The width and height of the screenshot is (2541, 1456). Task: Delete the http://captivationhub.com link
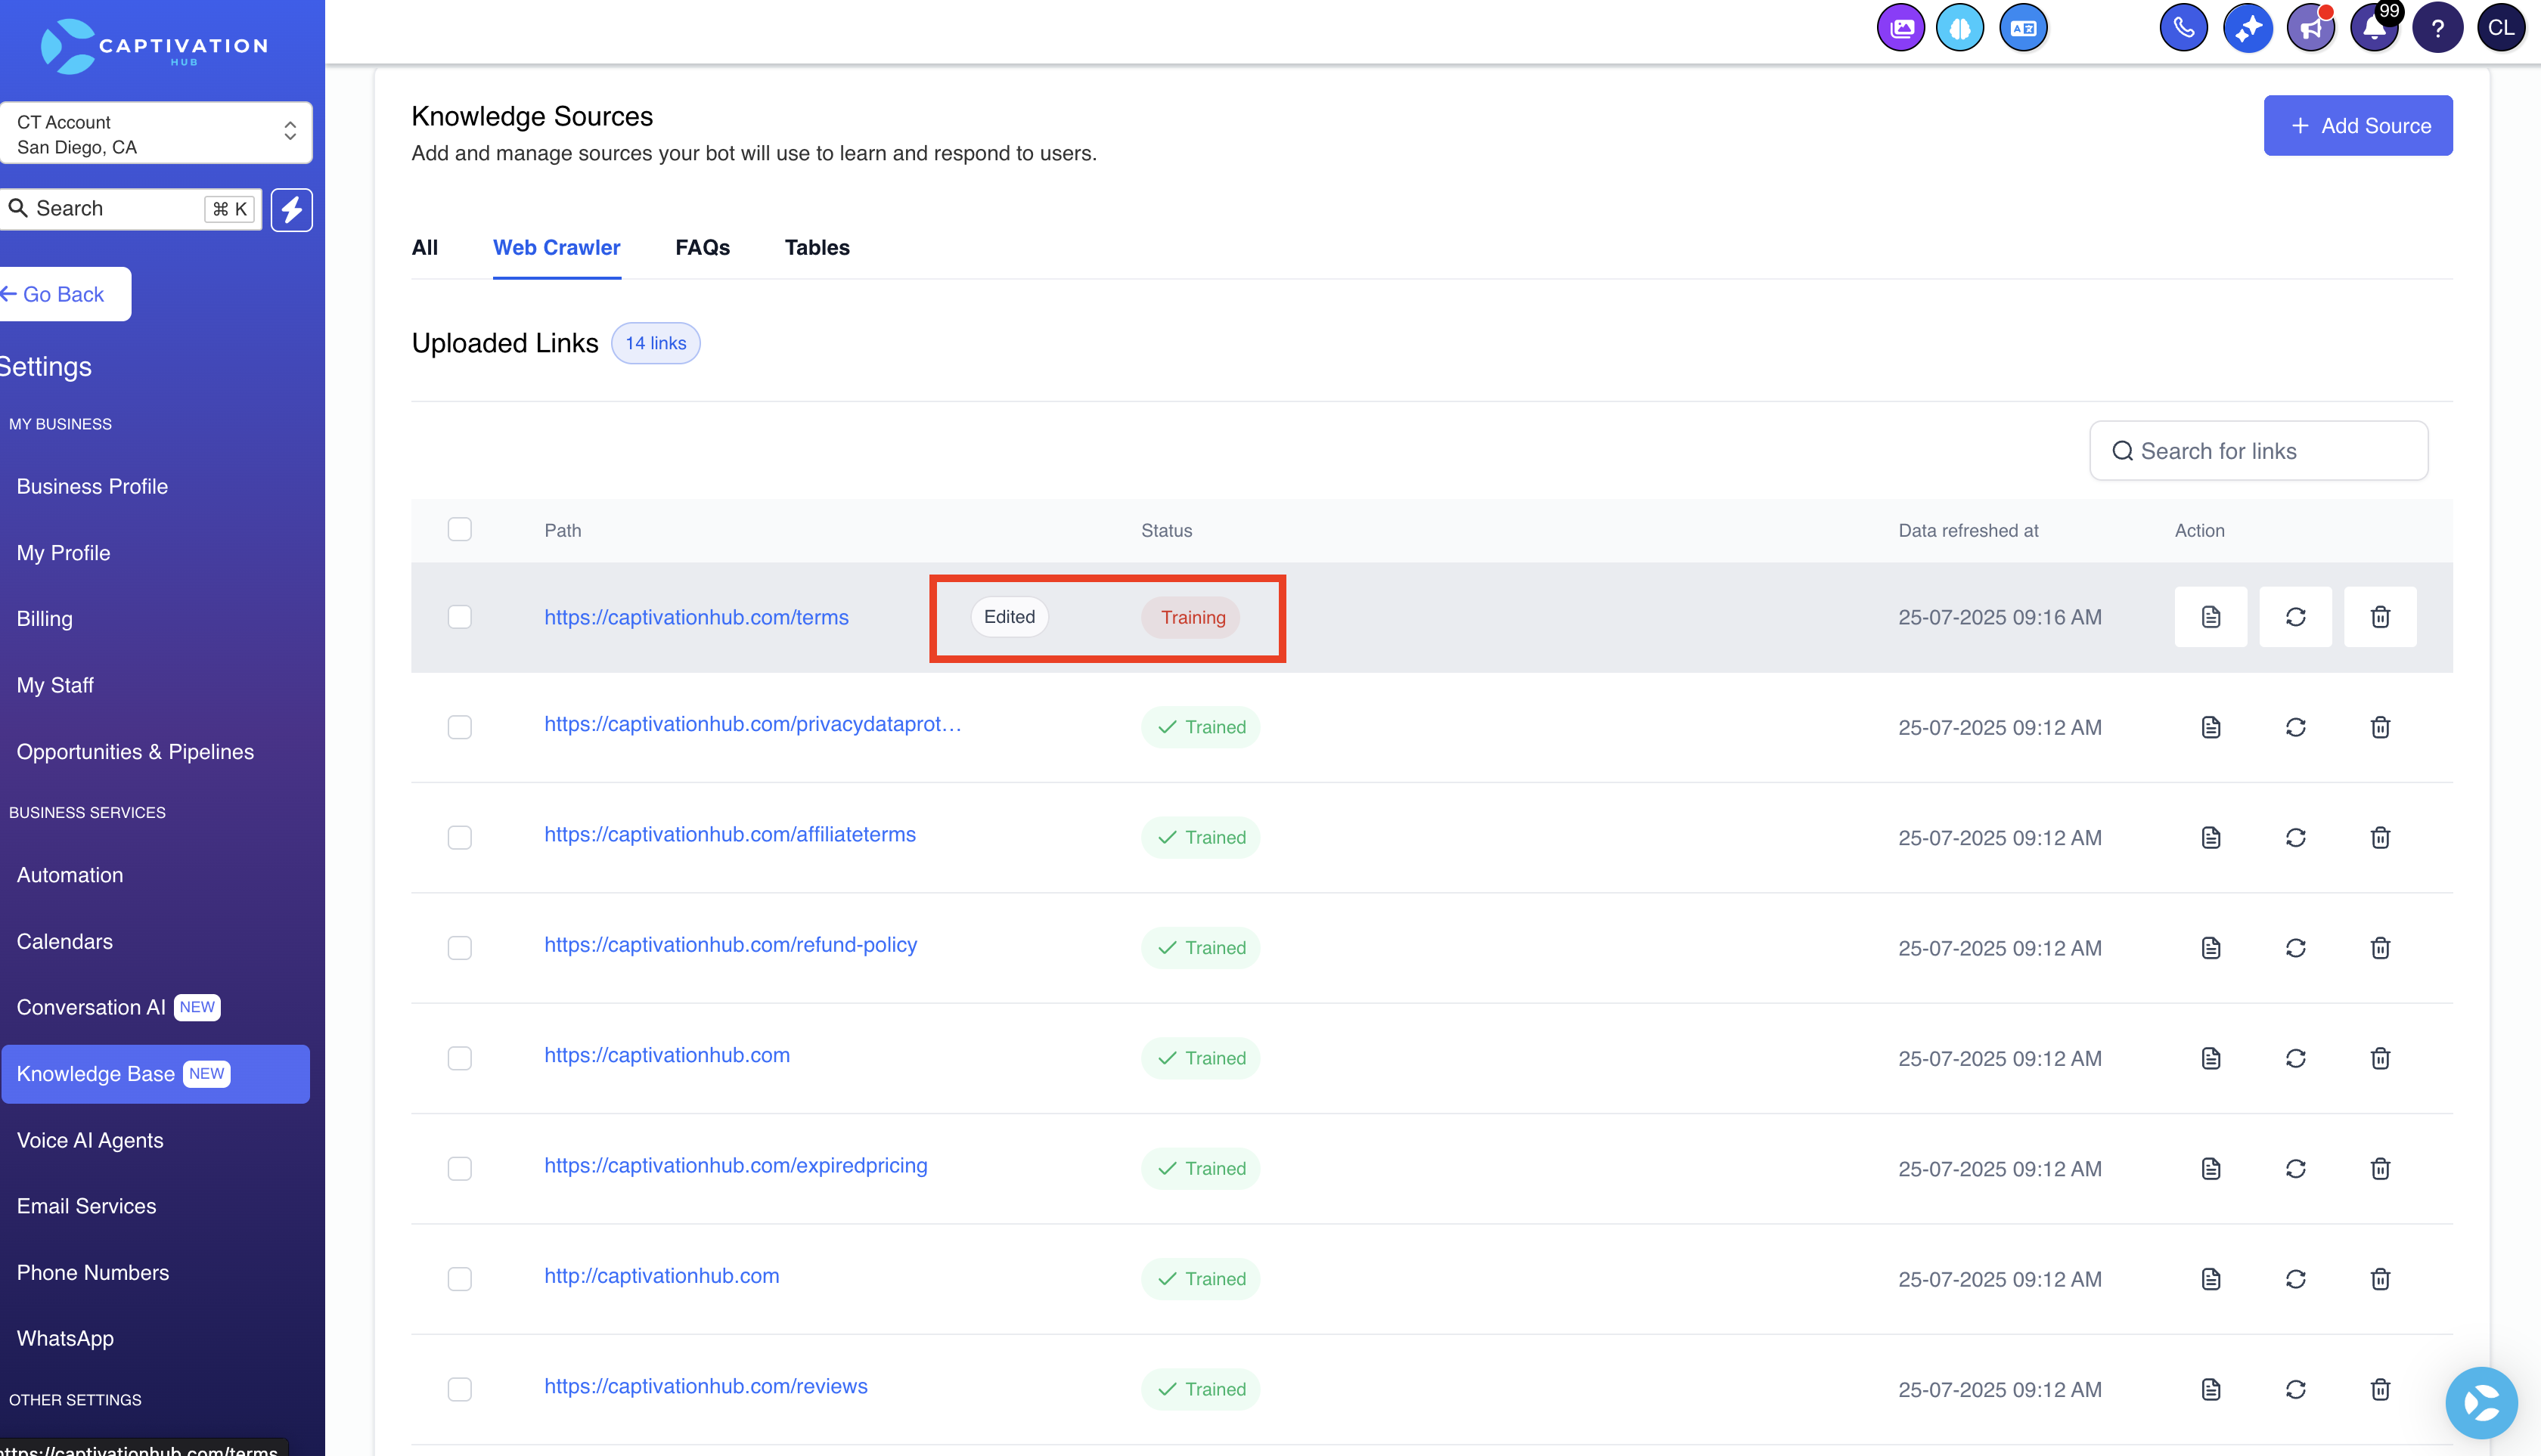point(2380,1279)
